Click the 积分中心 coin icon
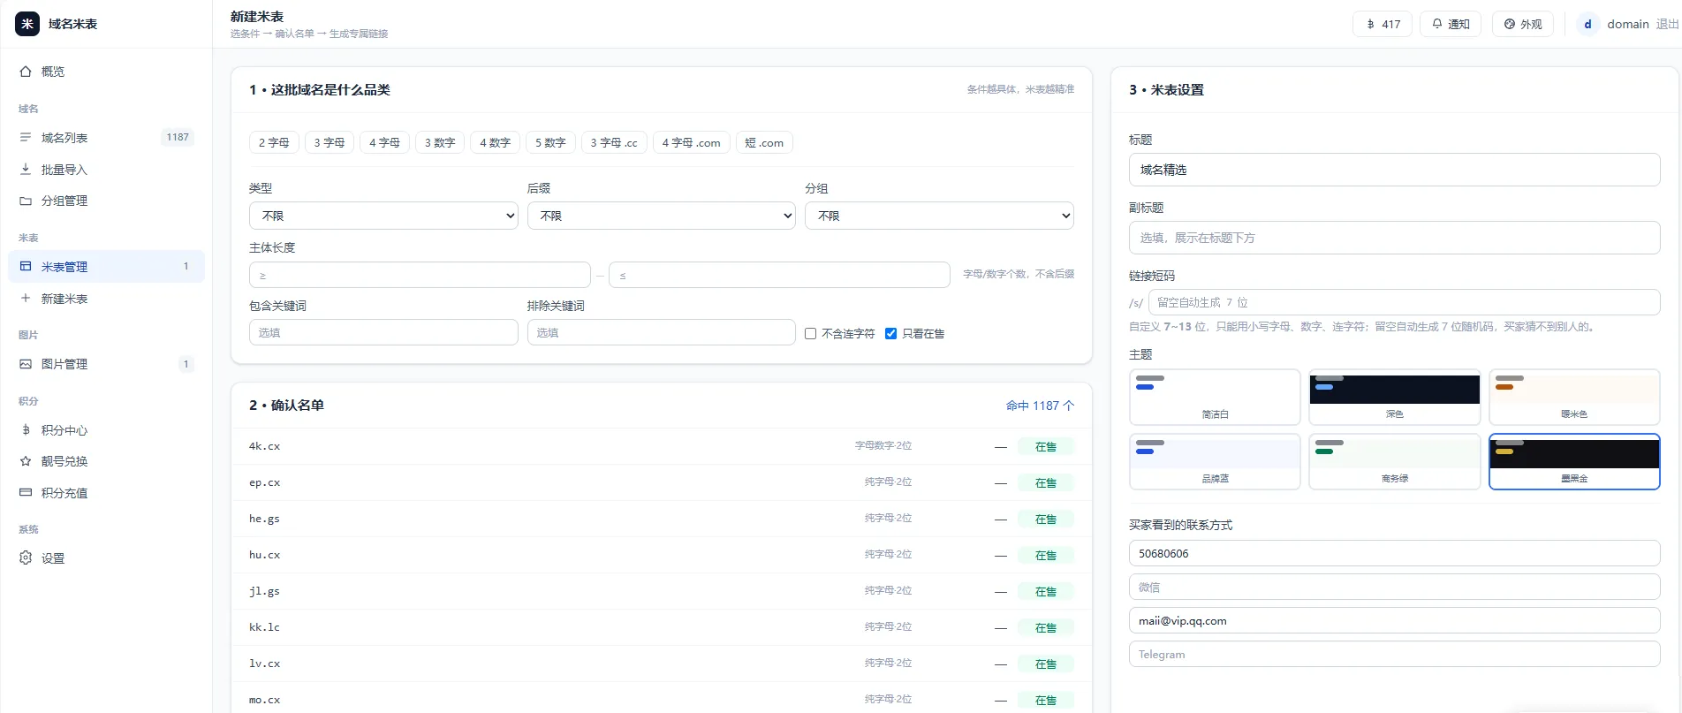Image resolution: width=1682 pixels, height=713 pixels. [26, 430]
